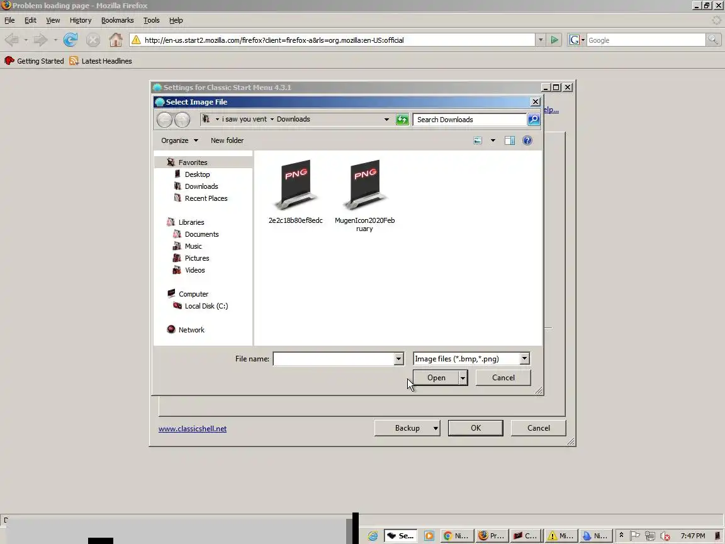Screen dimensions: 725x544
Task: Click the File name input field
Action: coord(334,359)
